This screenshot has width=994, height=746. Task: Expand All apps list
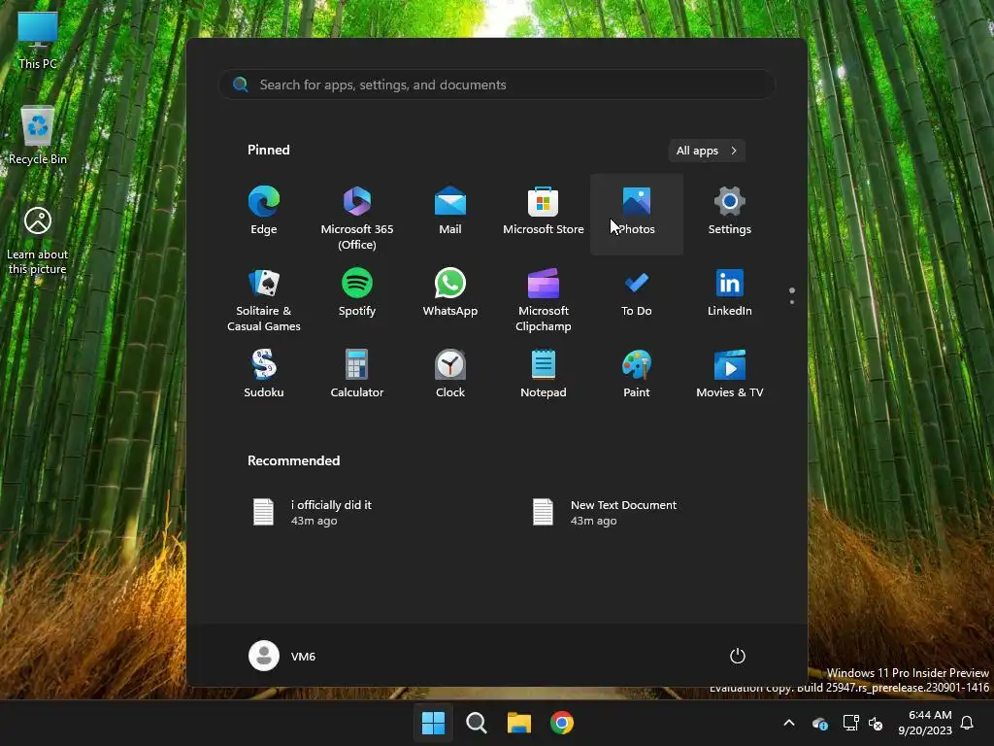point(707,151)
